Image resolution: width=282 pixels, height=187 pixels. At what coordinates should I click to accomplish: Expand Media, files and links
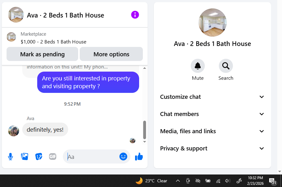point(212,131)
